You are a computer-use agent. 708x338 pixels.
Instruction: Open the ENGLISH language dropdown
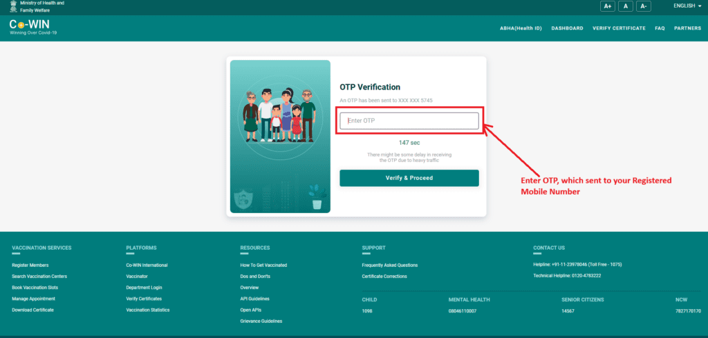(687, 6)
